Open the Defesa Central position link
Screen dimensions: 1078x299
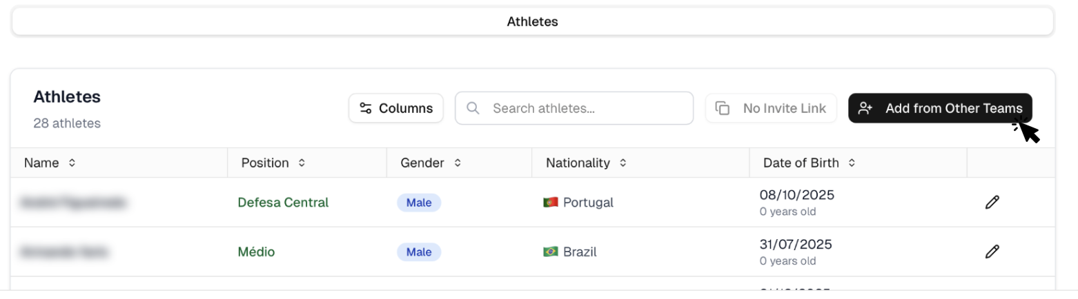pyautogui.click(x=283, y=203)
